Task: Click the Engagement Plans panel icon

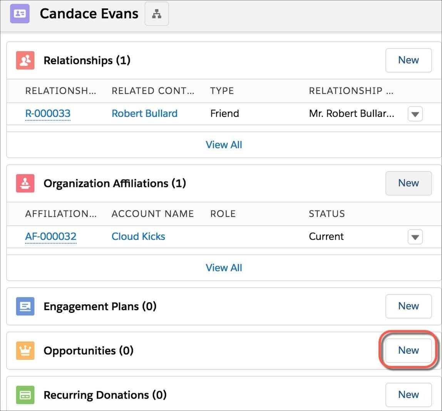Action: tap(25, 306)
